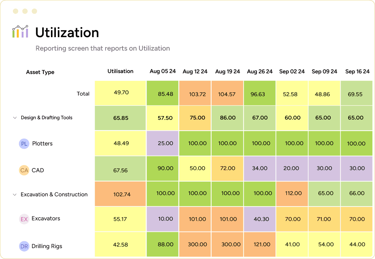Click the bar chart icon beside Utilization title

(x=20, y=32)
